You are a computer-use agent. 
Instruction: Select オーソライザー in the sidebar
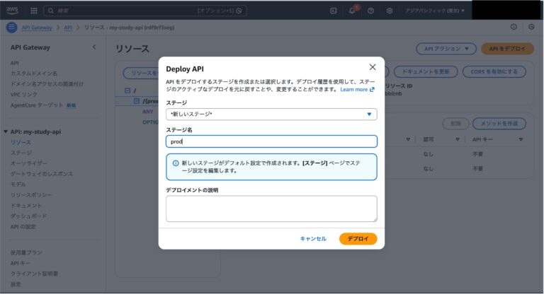tap(29, 163)
